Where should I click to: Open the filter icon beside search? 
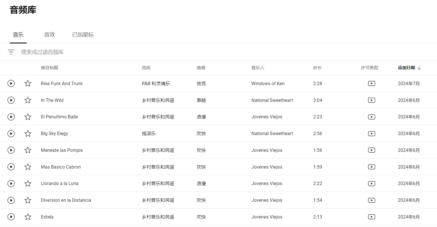(11, 52)
